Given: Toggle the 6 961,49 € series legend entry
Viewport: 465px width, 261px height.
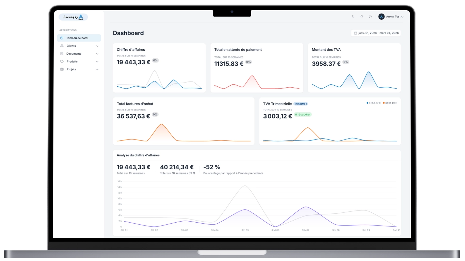Looking at the screenshot, I should [x=391, y=103].
